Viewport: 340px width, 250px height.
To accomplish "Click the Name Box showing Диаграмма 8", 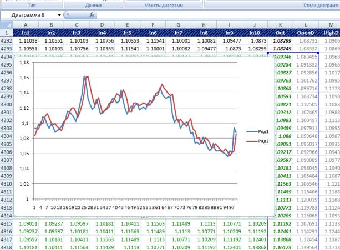I will click(x=29, y=16).
